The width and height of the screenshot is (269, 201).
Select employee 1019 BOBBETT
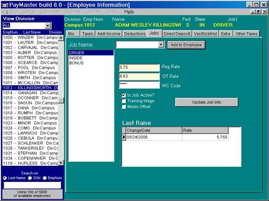point(30,118)
